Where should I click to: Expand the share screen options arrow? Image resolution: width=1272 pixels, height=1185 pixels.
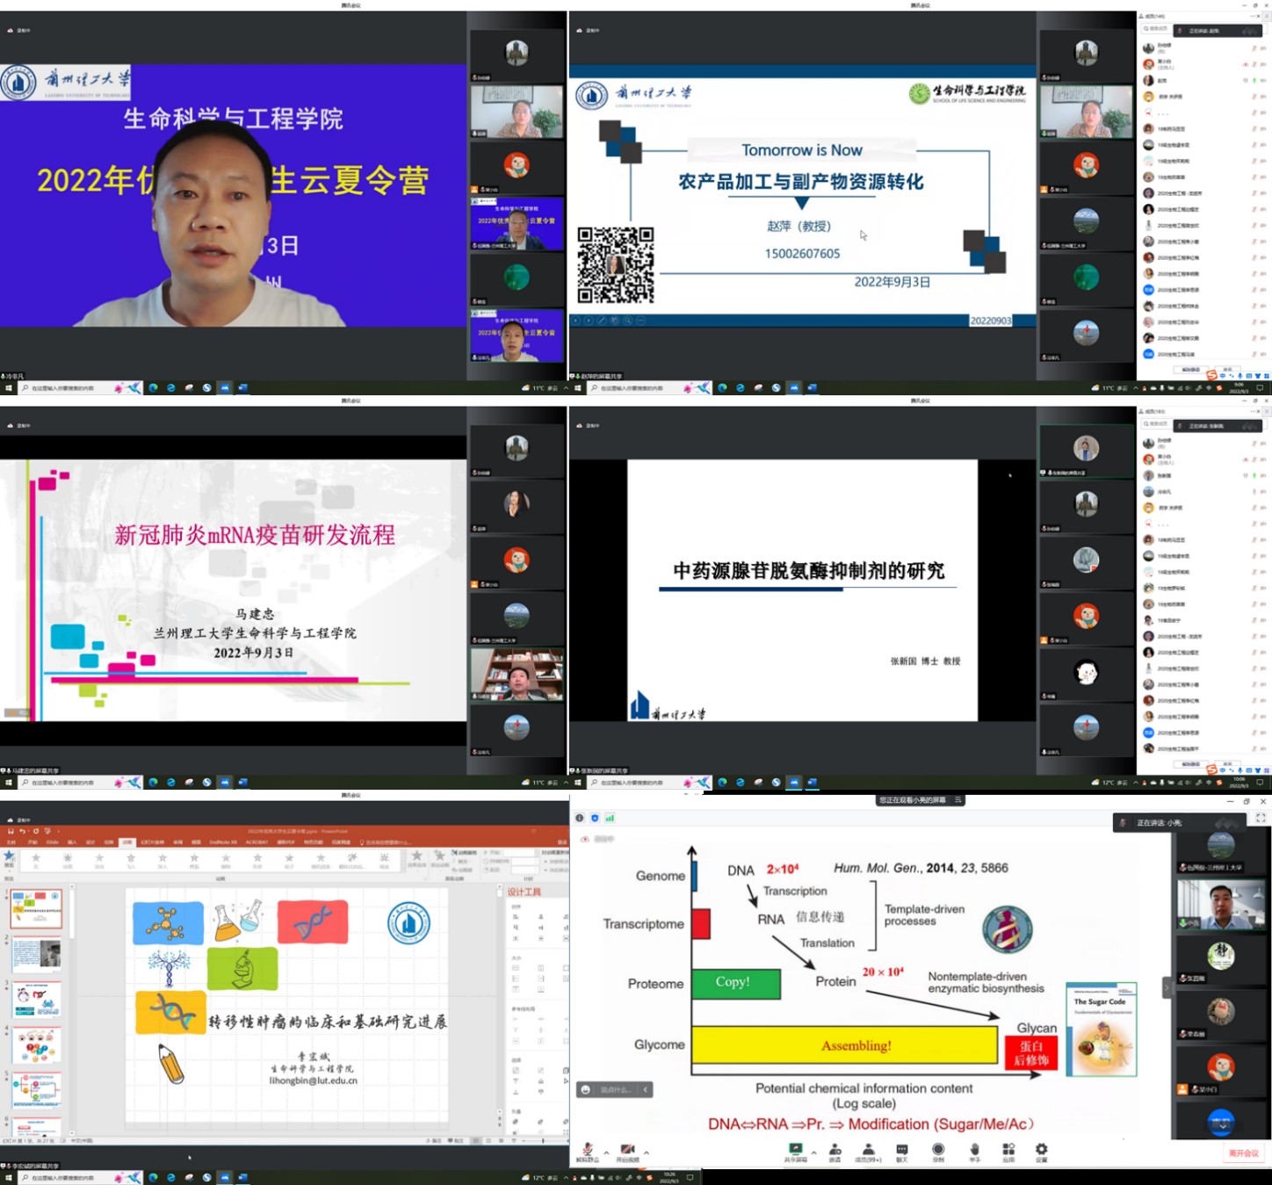click(813, 1152)
